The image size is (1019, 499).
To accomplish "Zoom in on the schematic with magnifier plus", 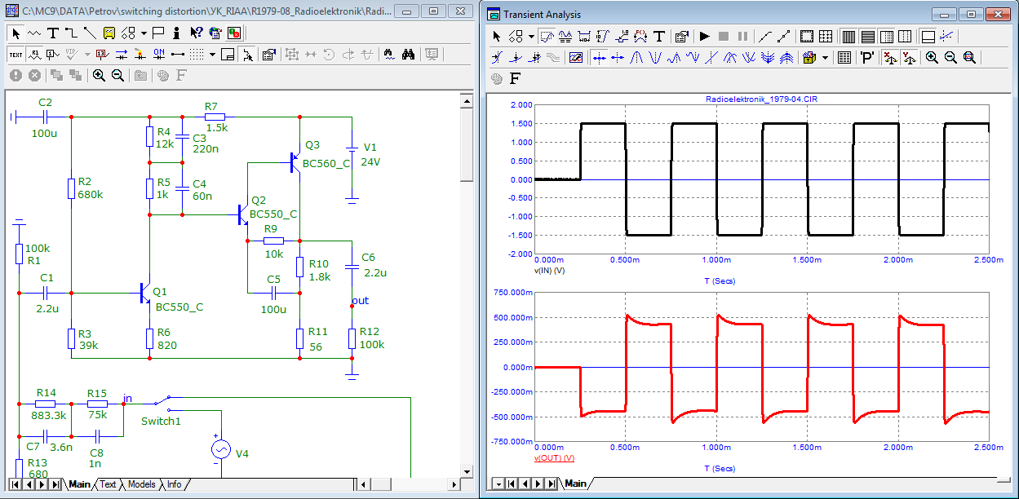I will [99, 75].
